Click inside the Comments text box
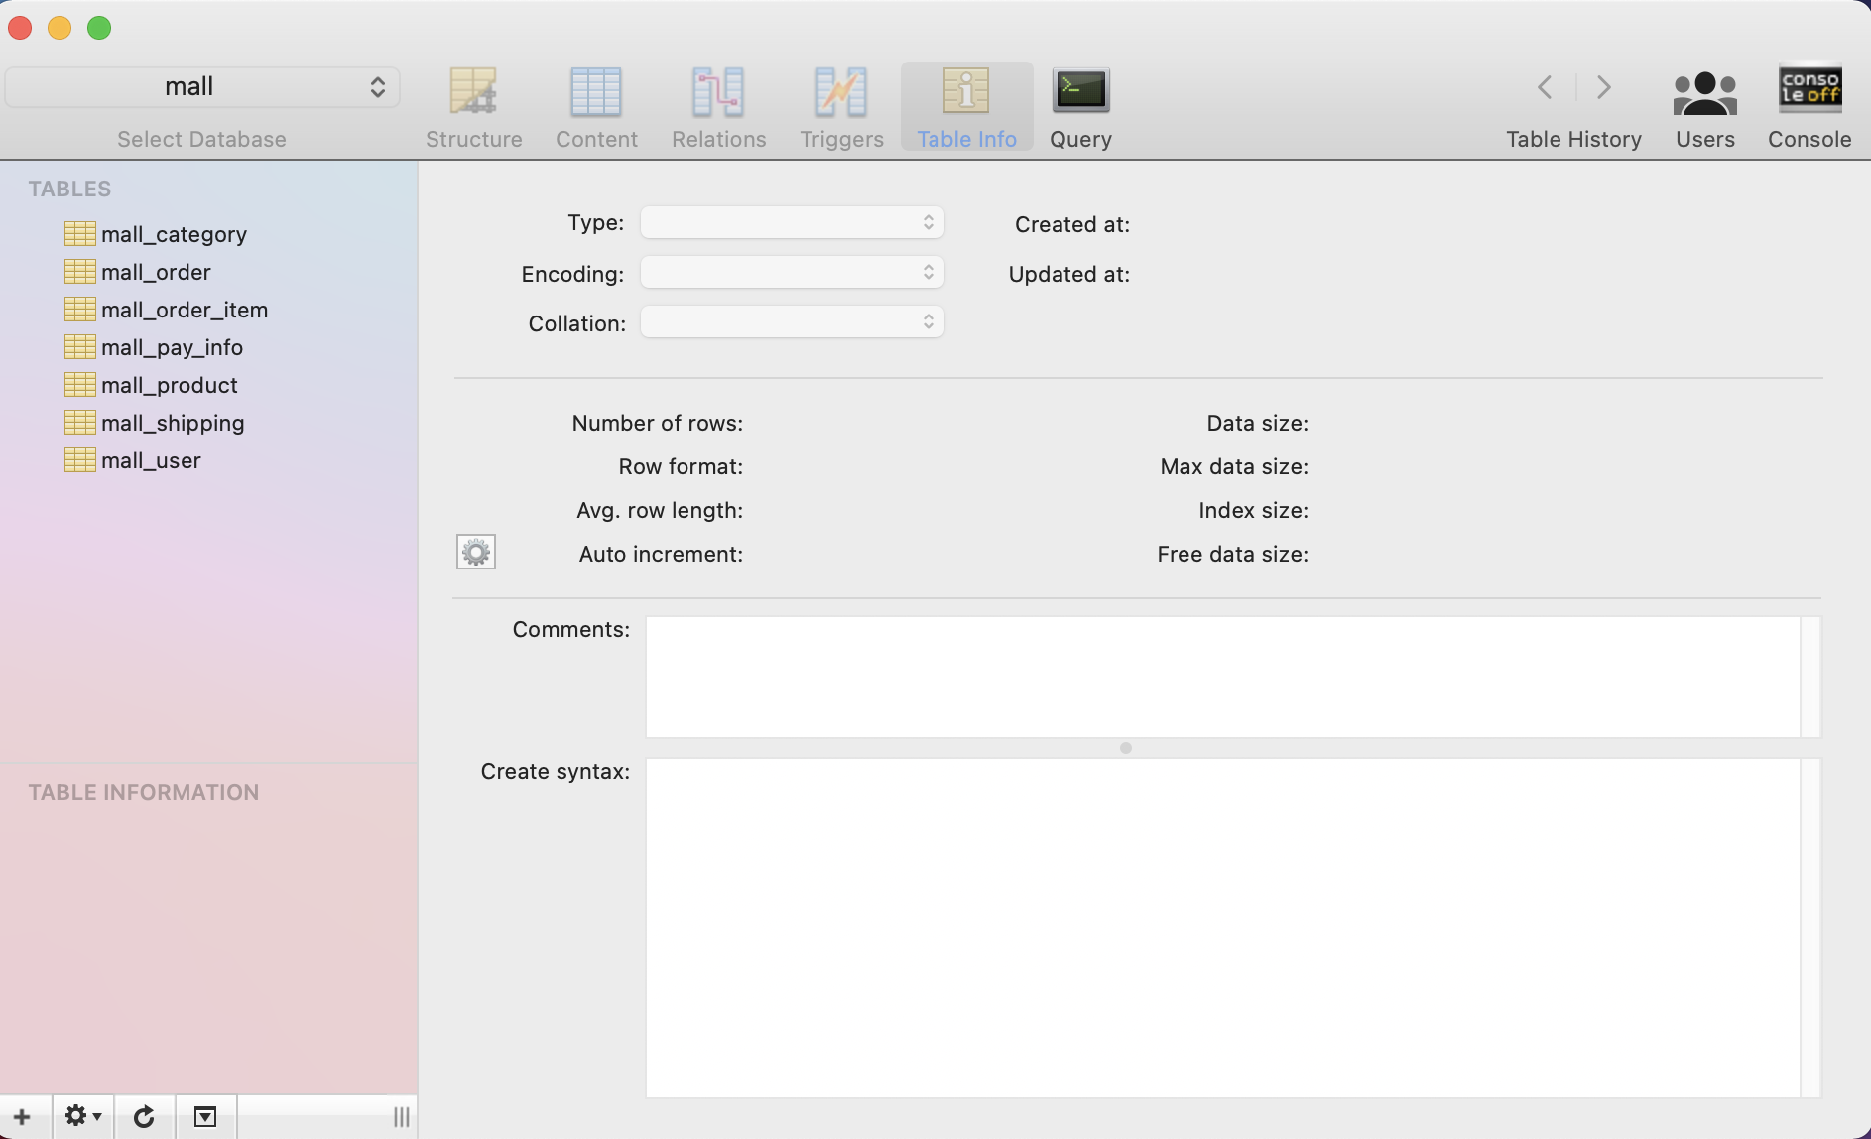Viewport: 1871px width, 1139px height. (x=1222, y=677)
